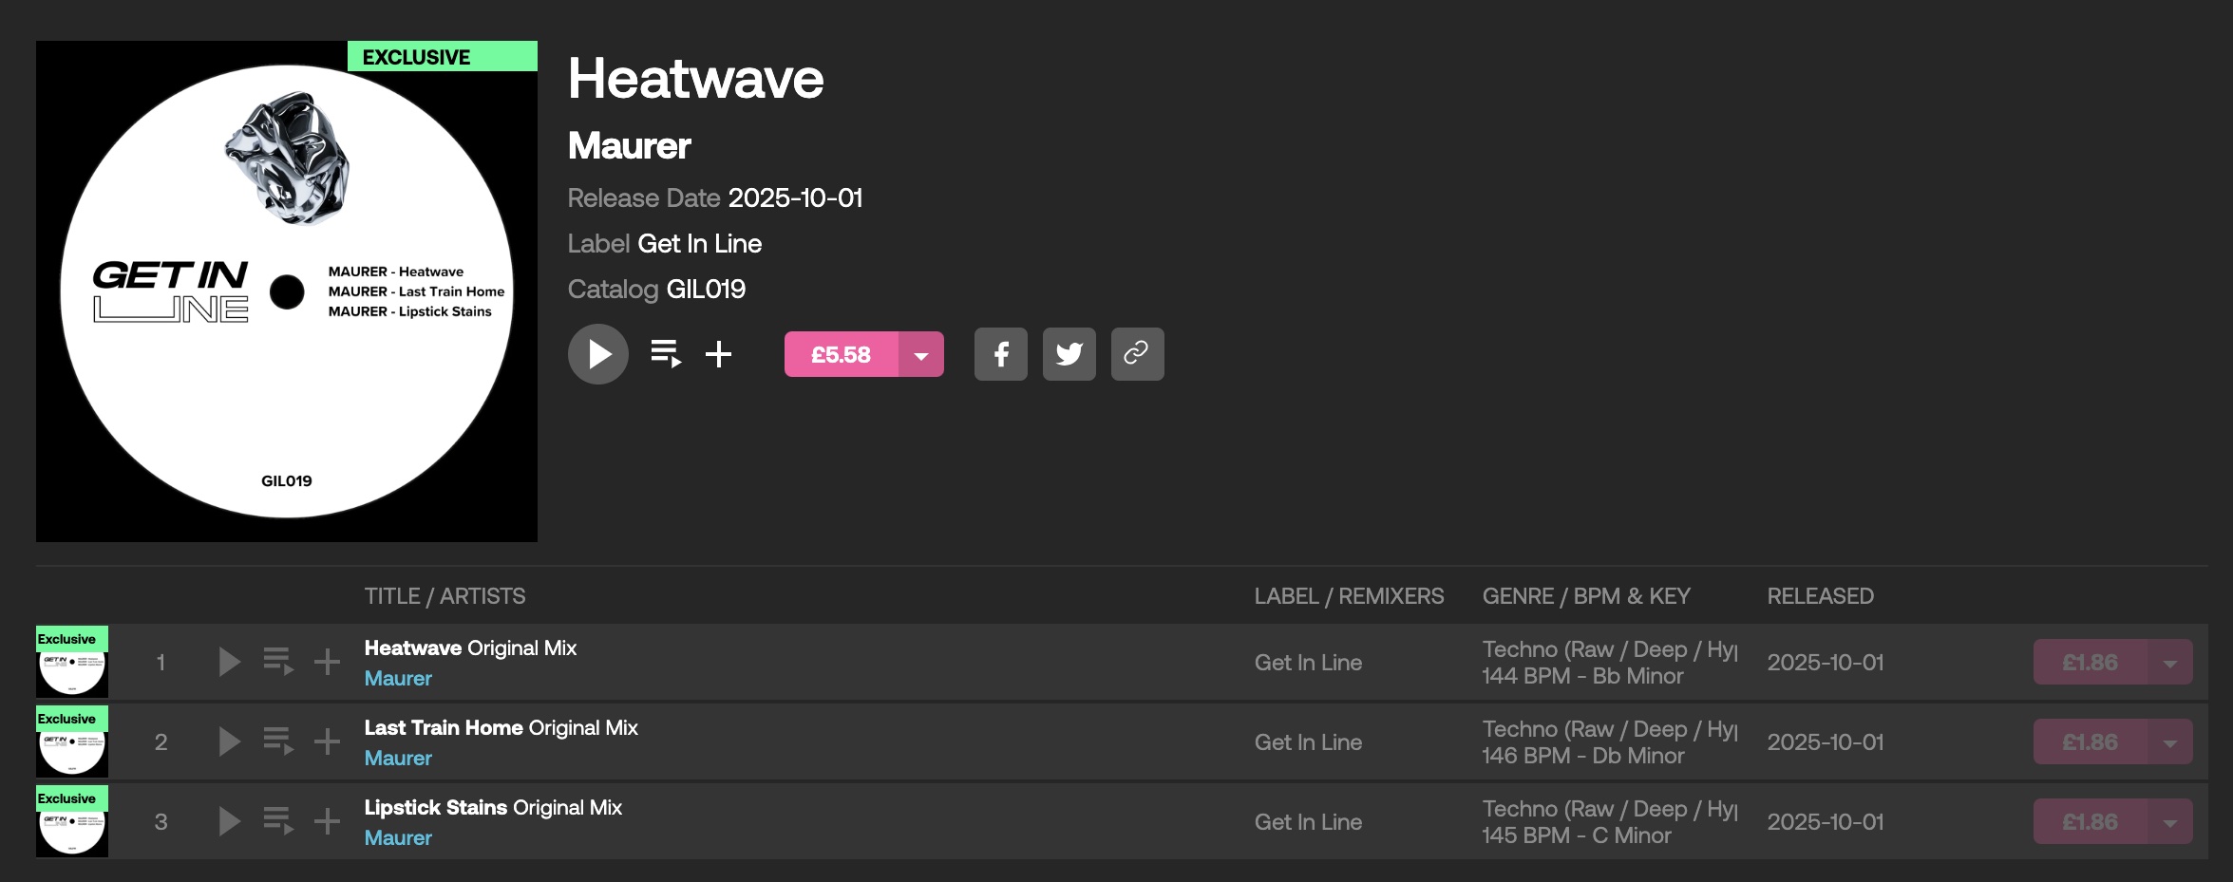Screen dimensions: 2233x882
Task: Buy the release for £5.58
Action: click(841, 355)
